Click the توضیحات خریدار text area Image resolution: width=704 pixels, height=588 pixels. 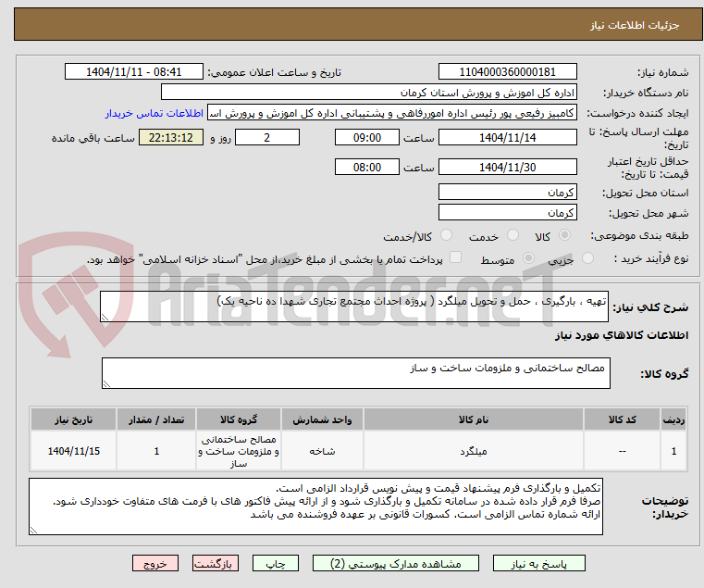point(315,507)
